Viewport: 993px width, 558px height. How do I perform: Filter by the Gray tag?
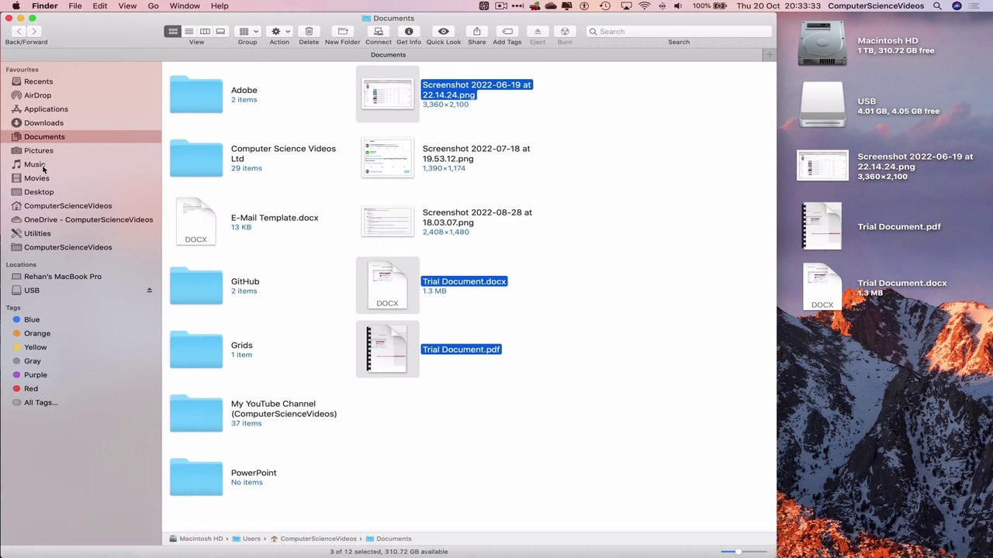32,362
